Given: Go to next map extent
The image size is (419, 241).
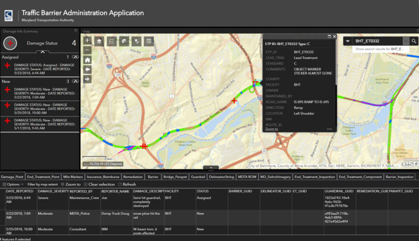Looking at the screenshot, I should click(x=87, y=79).
